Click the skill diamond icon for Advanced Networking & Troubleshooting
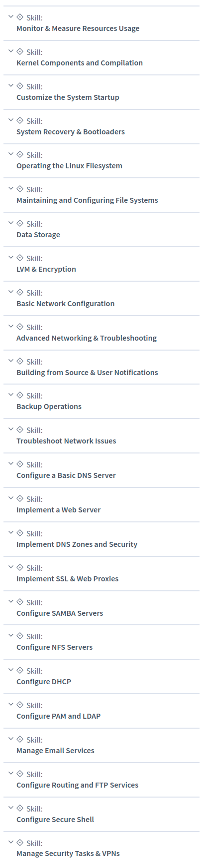This screenshot has height=864, width=204. (20, 327)
